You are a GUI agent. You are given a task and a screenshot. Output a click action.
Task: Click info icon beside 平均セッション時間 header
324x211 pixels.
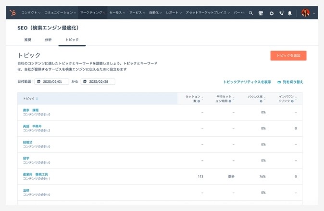click(x=230, y=101)
